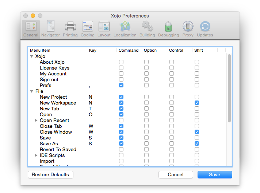
Task: Minimize the Xojo Preferences window
Action: pyautogui.click(x=33, y=16)
